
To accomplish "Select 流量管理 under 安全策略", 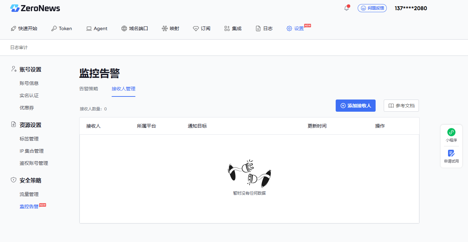I will [29, 194].
